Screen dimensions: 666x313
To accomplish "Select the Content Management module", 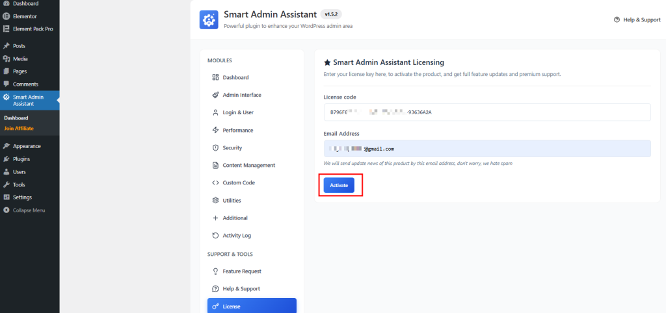I will [x=252, y=165].
